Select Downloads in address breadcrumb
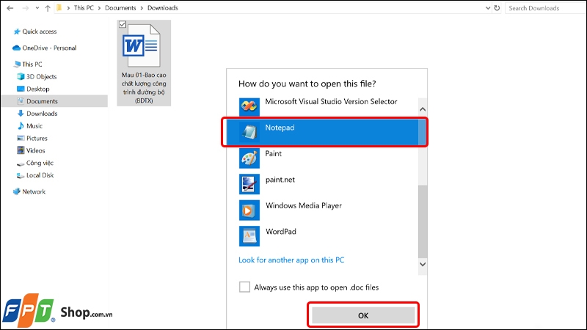Screen dimensions: 587x330 pos(163,8)
